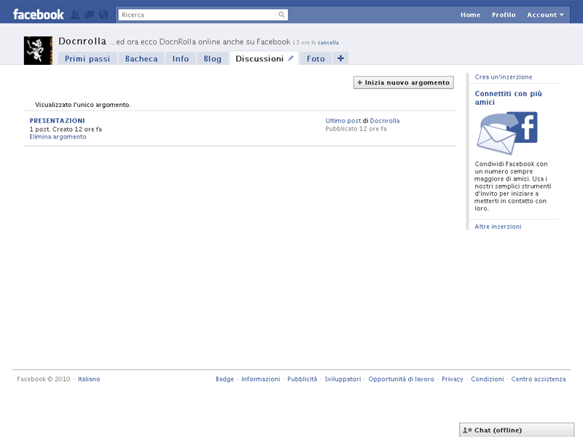Click the pencil edit icon on Discussioni tab

coord(291,58)
